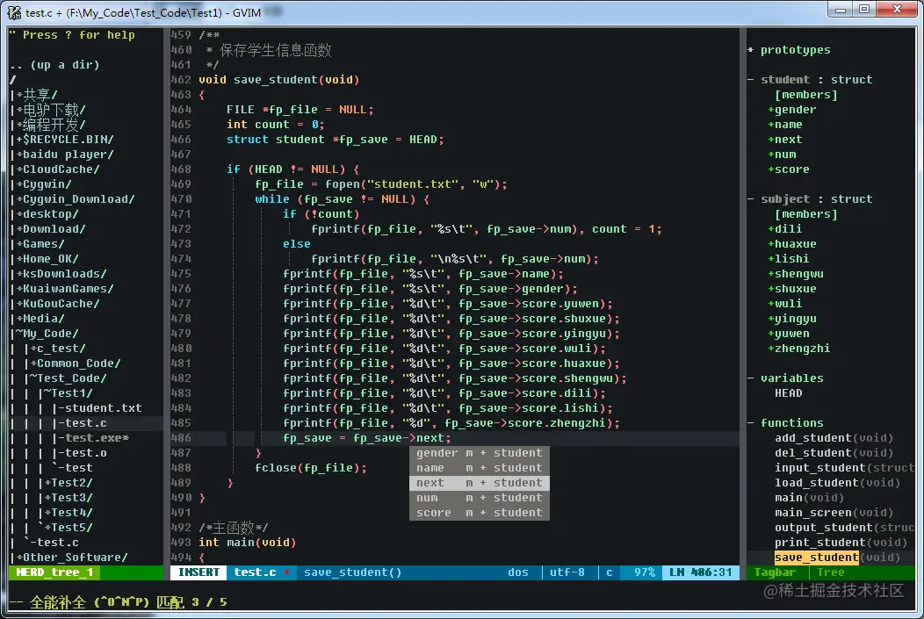Click the utf-8 encoding indicator

click(x=567, y=572)
